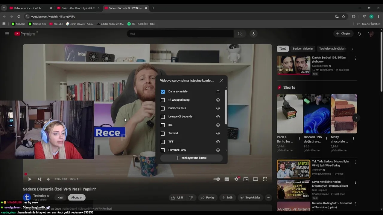Screen dimensions: 383x215
Task: Open TRT 1 Canlı İzle bookmark
Action: coord(141,24)
